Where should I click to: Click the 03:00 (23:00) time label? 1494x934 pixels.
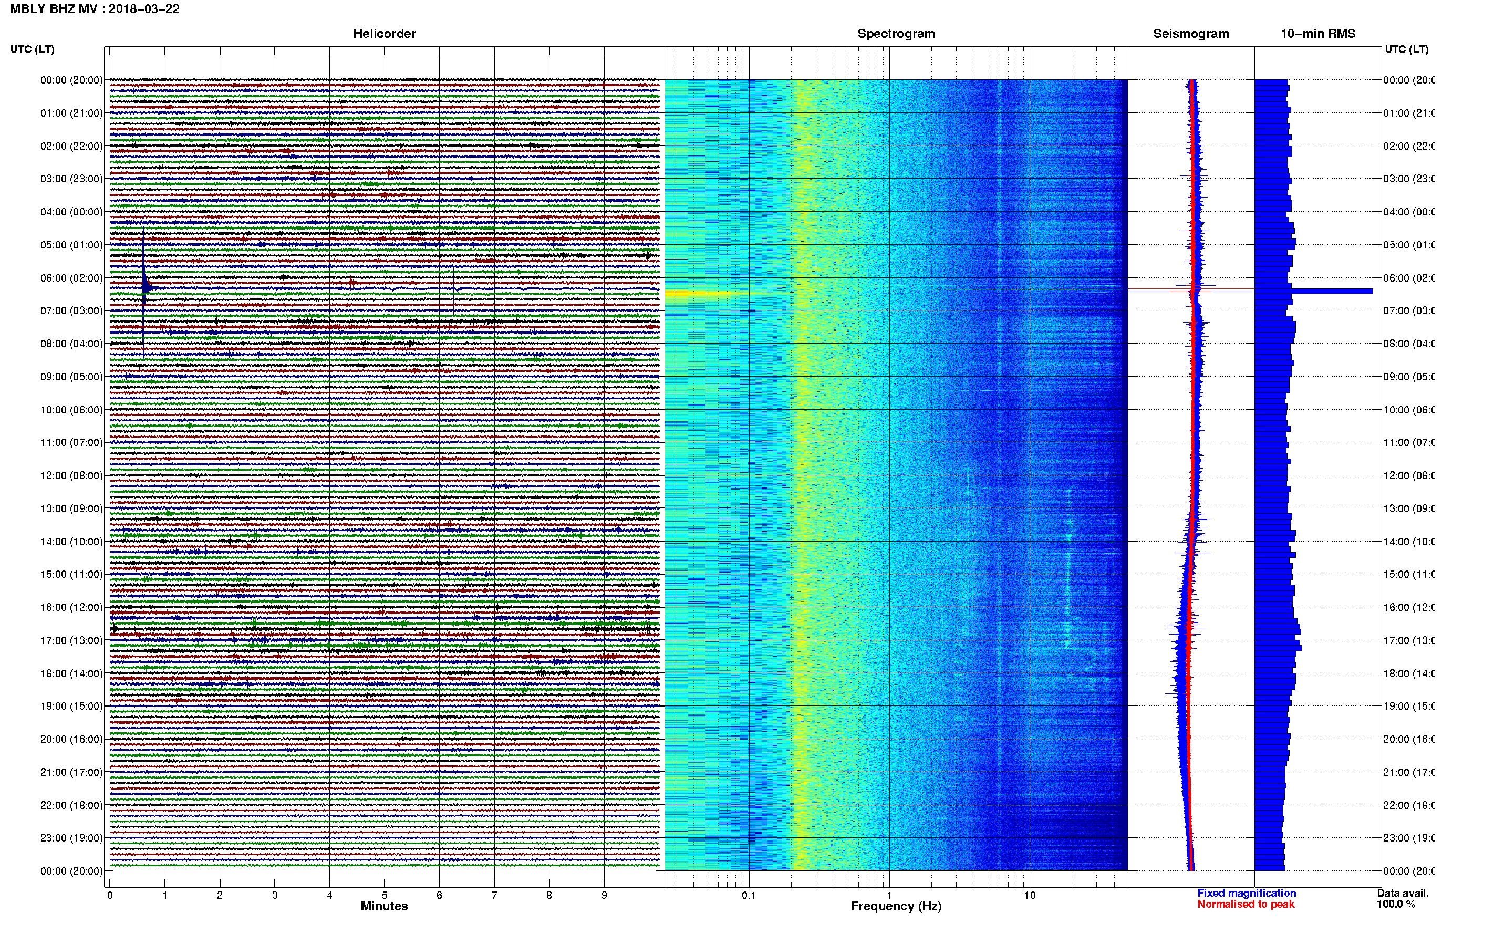click(71, 179)
